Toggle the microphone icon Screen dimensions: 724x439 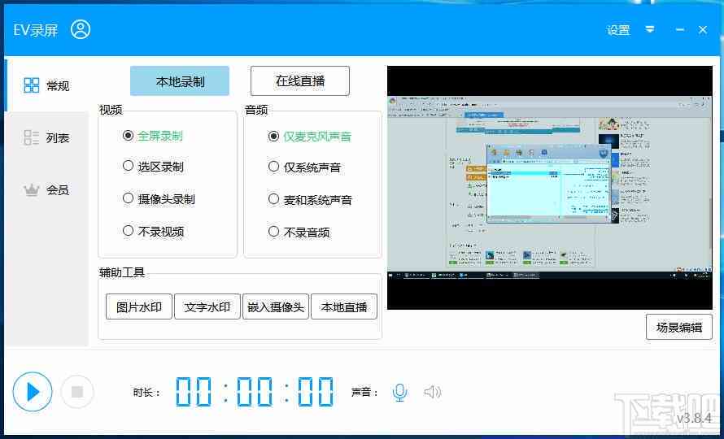(399, 393)
